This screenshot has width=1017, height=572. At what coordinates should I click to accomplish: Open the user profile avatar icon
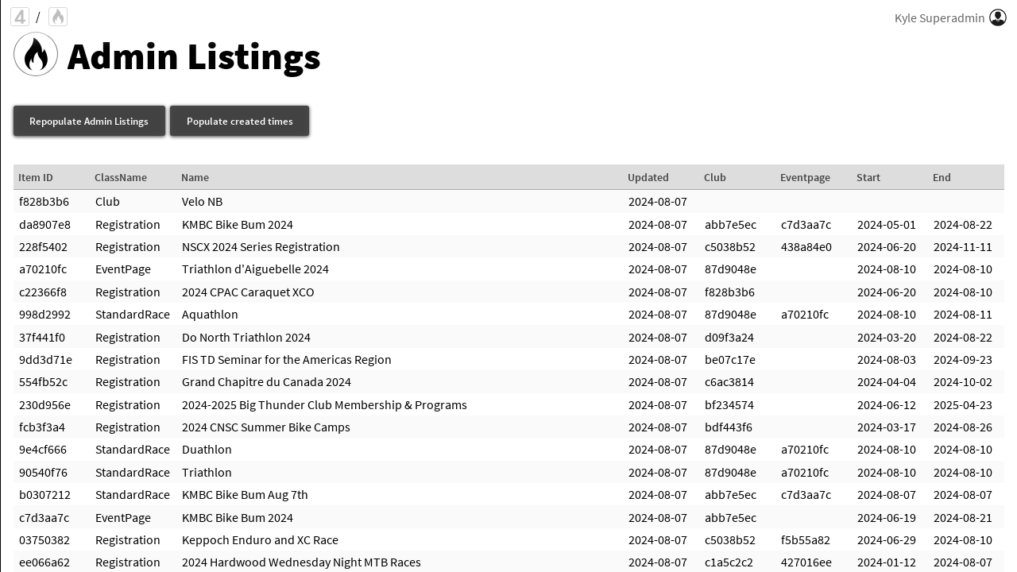[x=998, y=17]
